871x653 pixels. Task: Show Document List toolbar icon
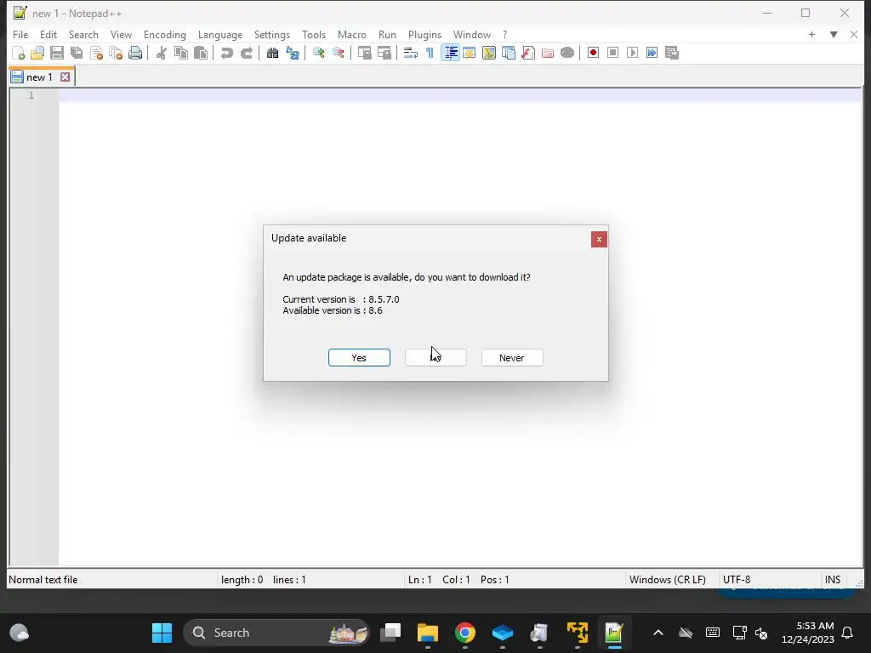[509, 53]
